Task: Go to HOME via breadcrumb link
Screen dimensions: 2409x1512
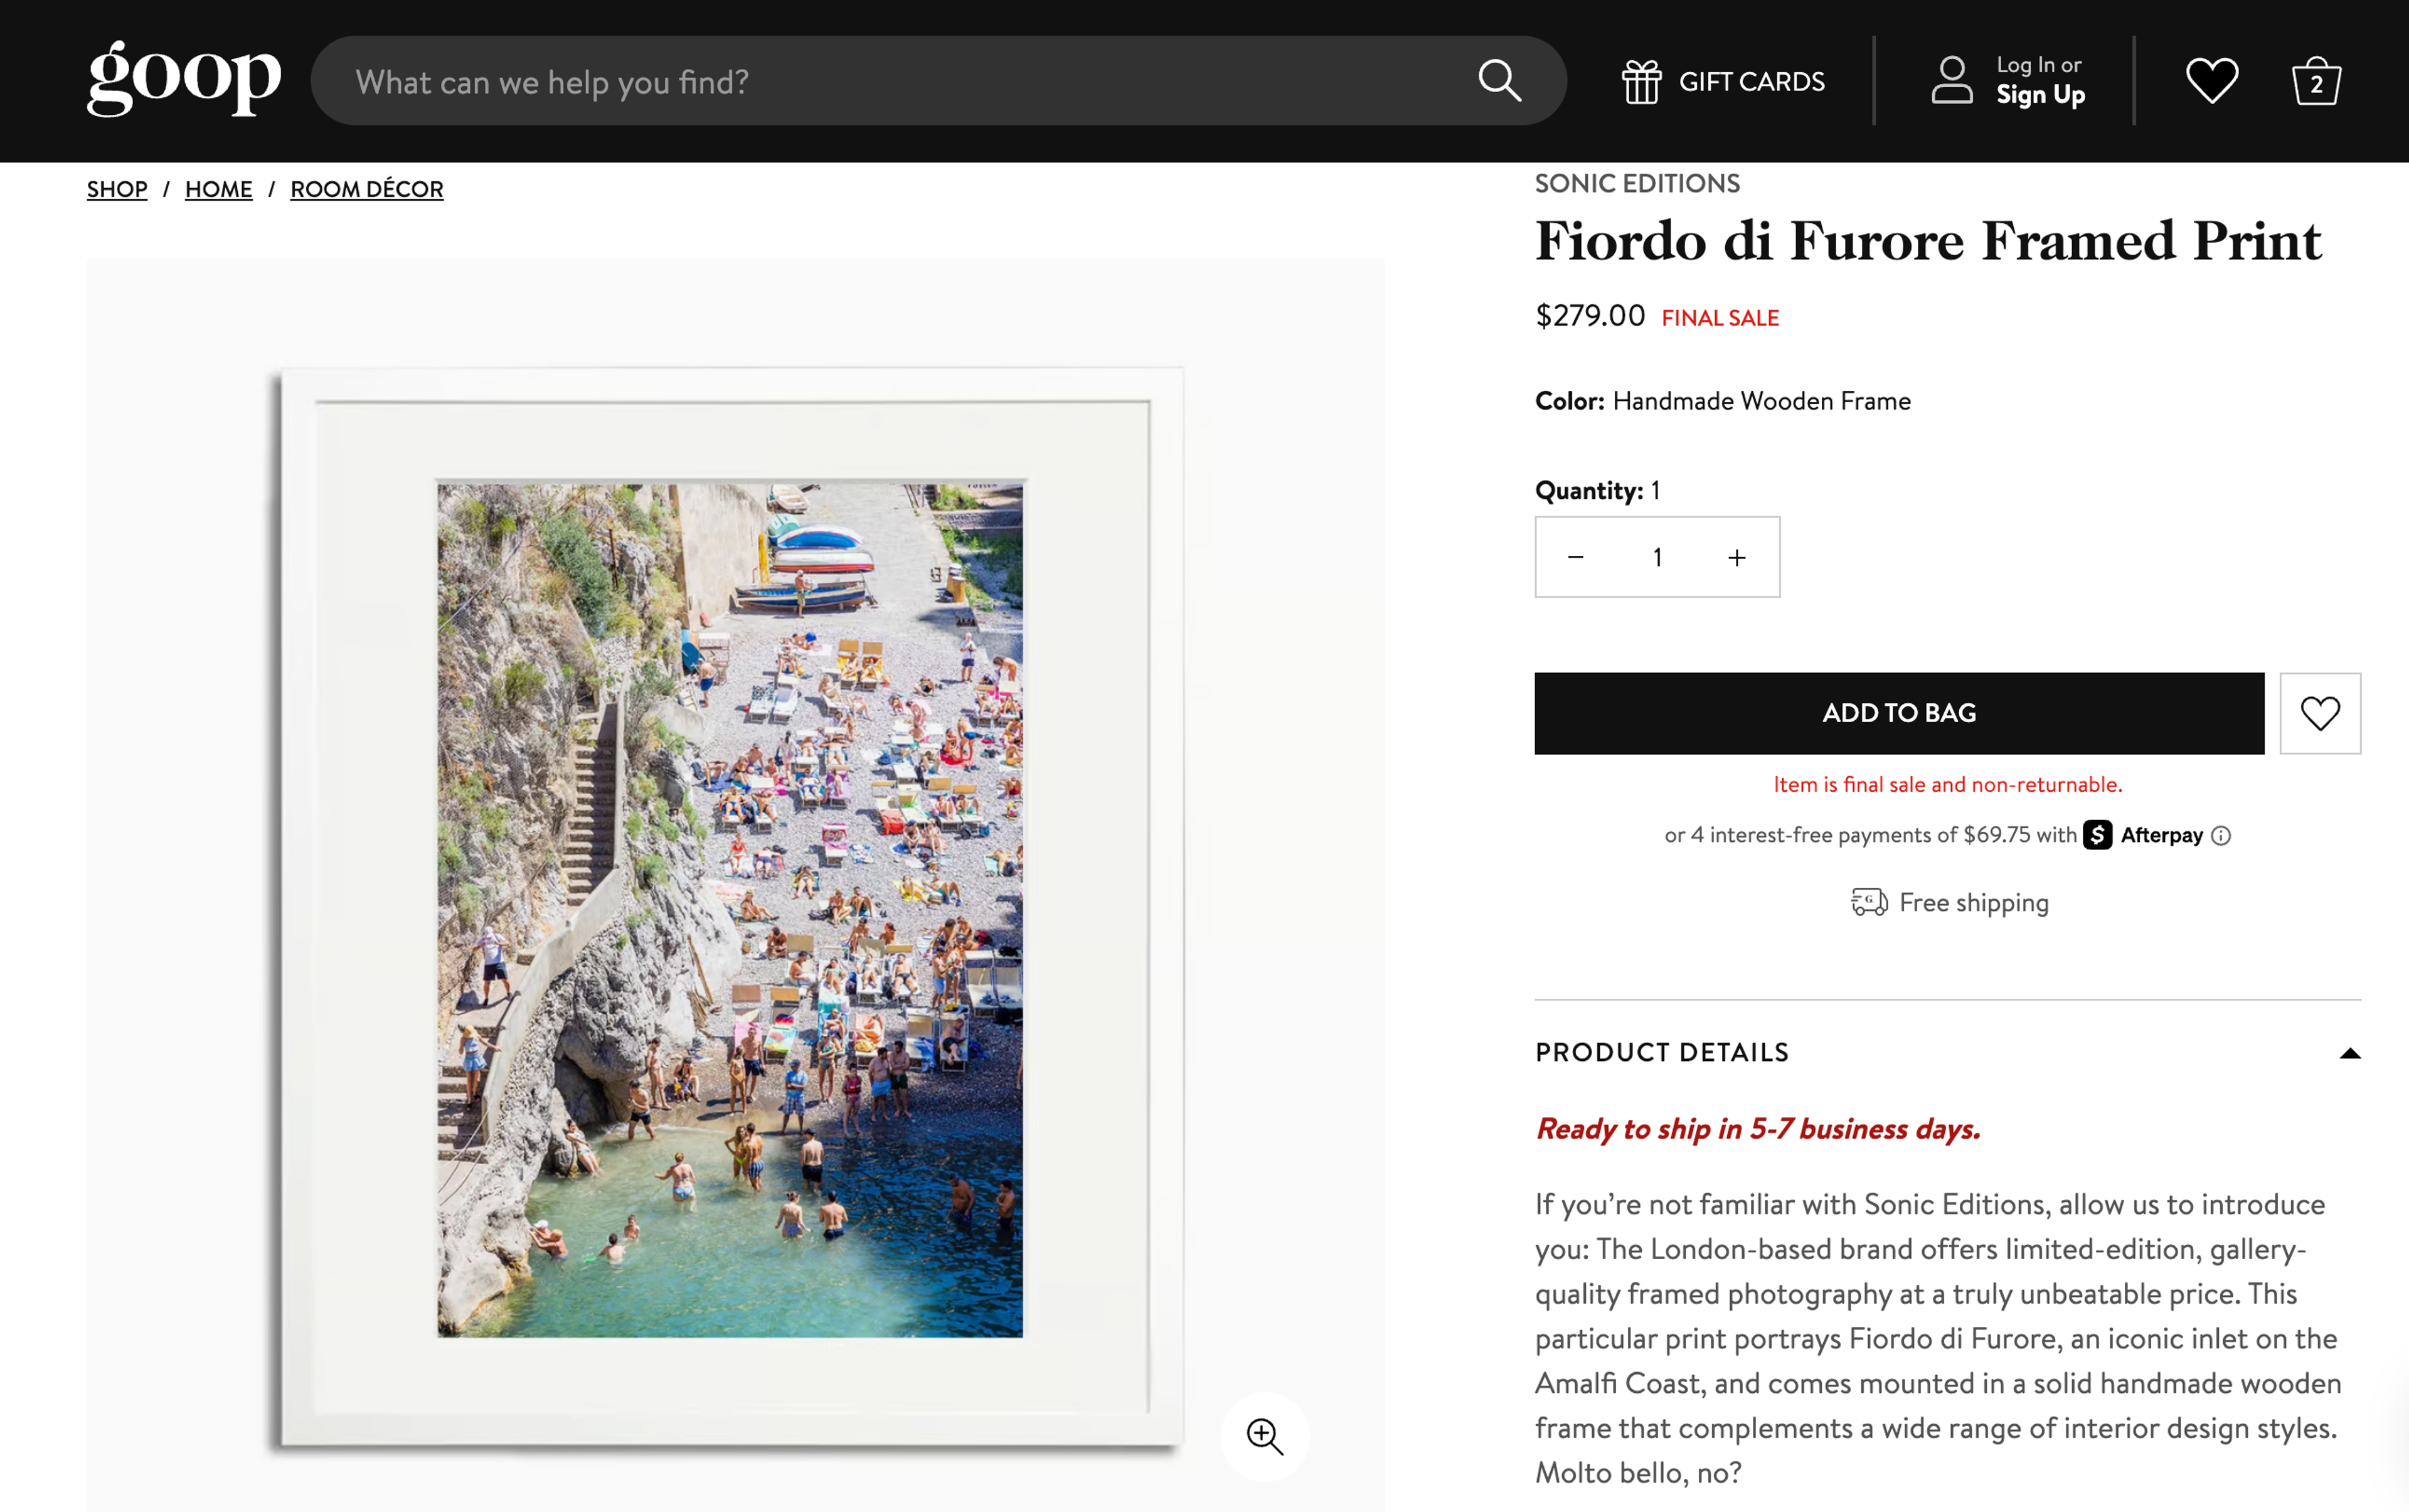Action: pos(218,189)
